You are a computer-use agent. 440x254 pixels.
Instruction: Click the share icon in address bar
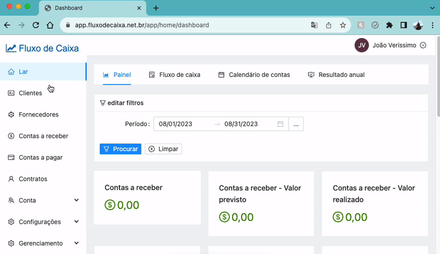328,25
